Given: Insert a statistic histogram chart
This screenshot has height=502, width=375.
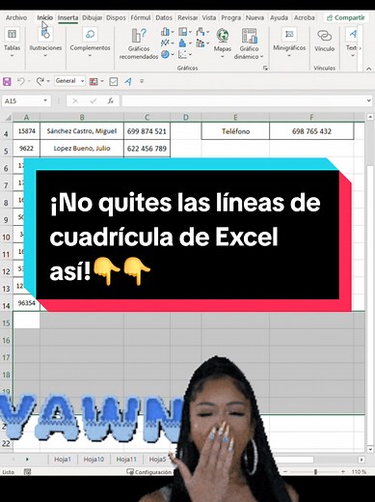Looking at the screenshot, I should click(184, 42).
